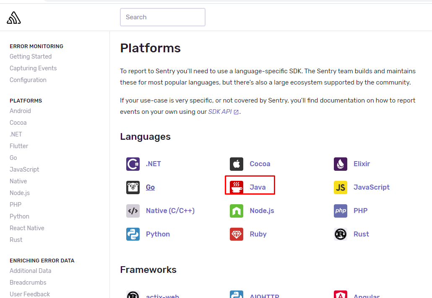Open the Java language link
This screenshot has width=432, height=298.
[258, 187]
